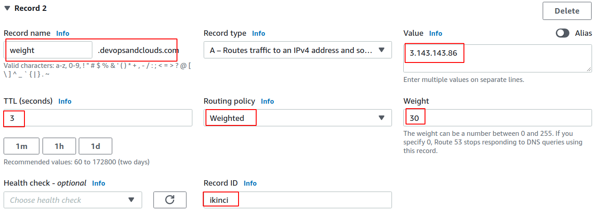Open the Record type dropdown
The image size is (597, 211).
coord(297,50)
